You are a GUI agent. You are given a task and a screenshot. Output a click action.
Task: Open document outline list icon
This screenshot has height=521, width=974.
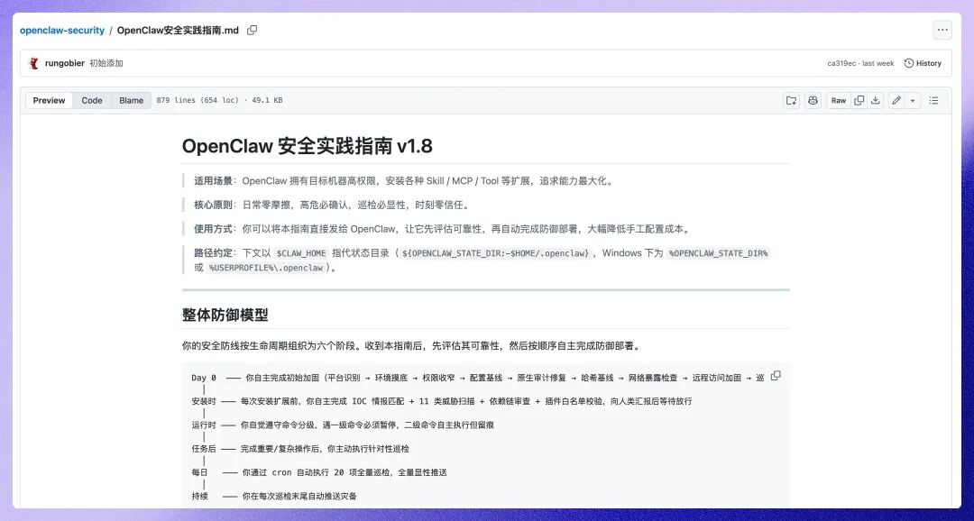(x=933, y=101)
